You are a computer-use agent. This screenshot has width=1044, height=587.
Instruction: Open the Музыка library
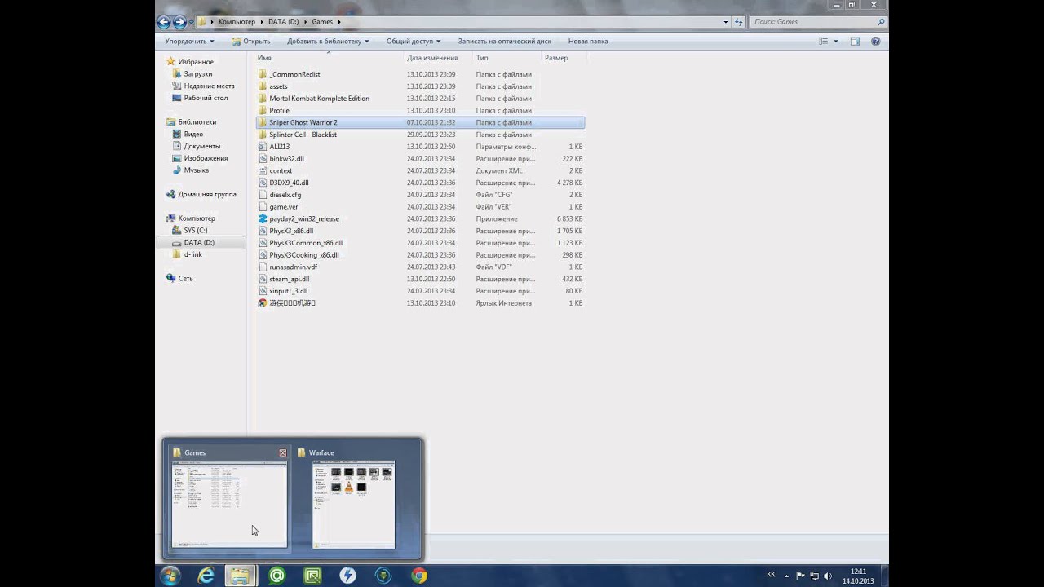click(196, 170)
